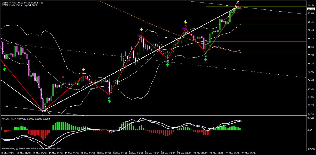
Task: Select the USDJPY,M30 chart title text
Action: tap(11, 2)
